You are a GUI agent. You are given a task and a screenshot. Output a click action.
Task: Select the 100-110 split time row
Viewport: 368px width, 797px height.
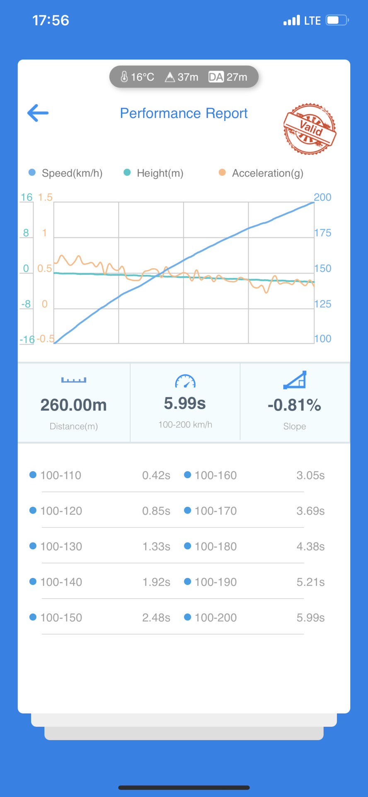(100, 475)
